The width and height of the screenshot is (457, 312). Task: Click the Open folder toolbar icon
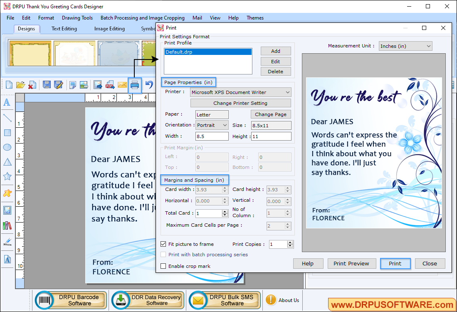click(x=20, y=85)
